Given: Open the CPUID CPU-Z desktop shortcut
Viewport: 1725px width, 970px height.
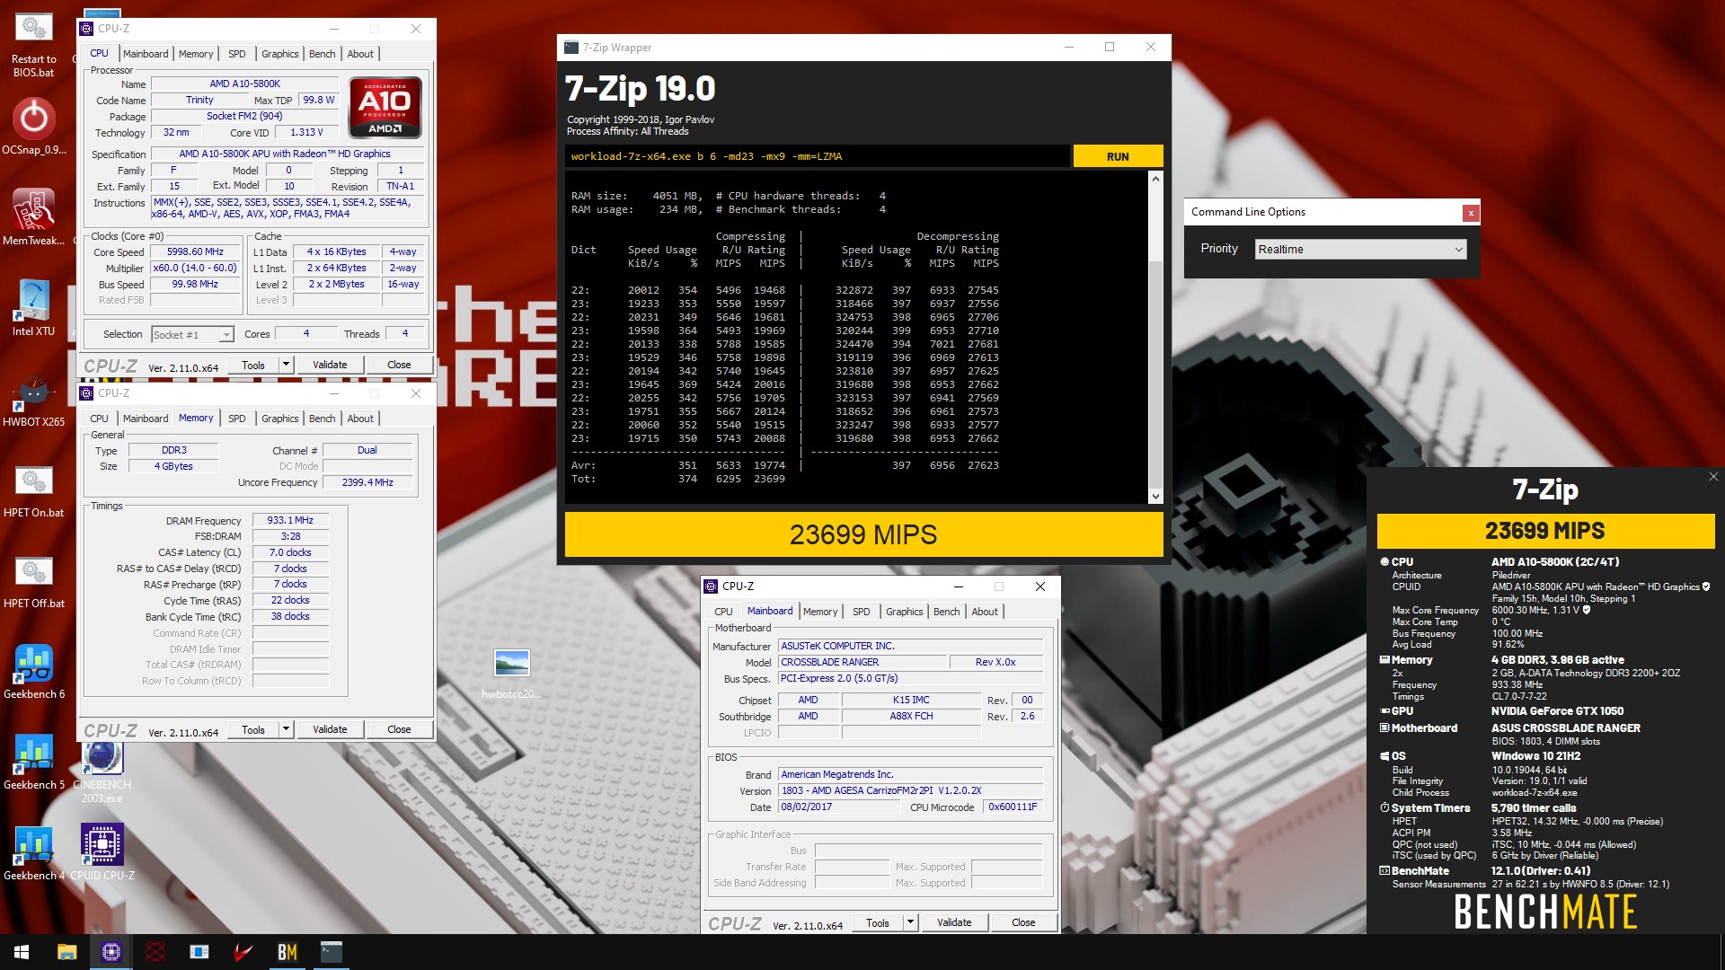Looking at the screenshot, I should pyautogui.click(x=102, y=852).
